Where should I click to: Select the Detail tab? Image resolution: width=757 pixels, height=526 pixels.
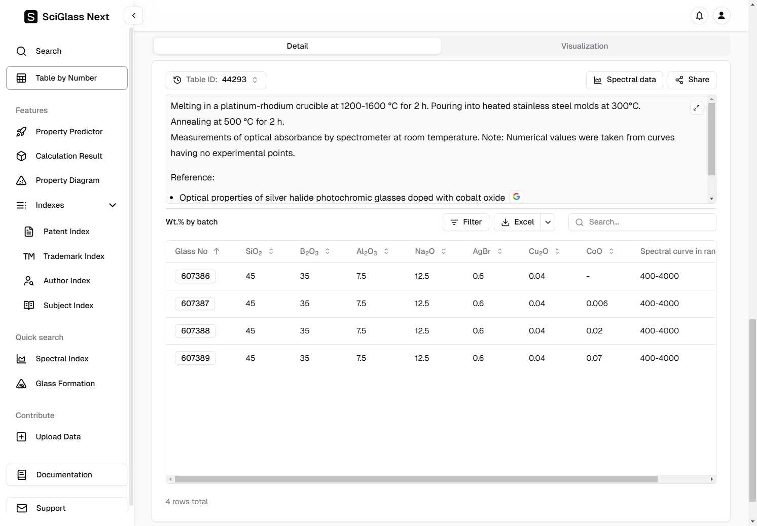point(297,46)
